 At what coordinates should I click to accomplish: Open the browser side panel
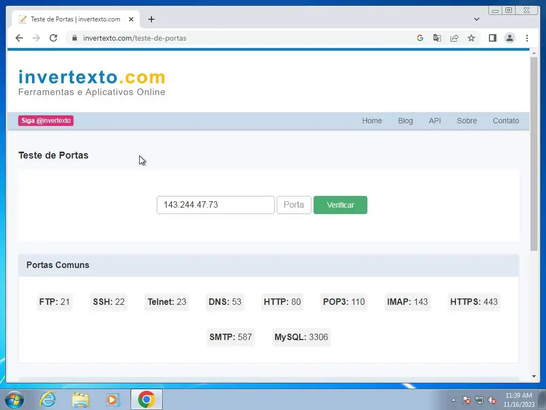tap(492, 38)
